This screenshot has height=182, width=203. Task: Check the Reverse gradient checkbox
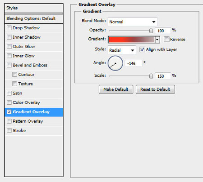[166, 40]
